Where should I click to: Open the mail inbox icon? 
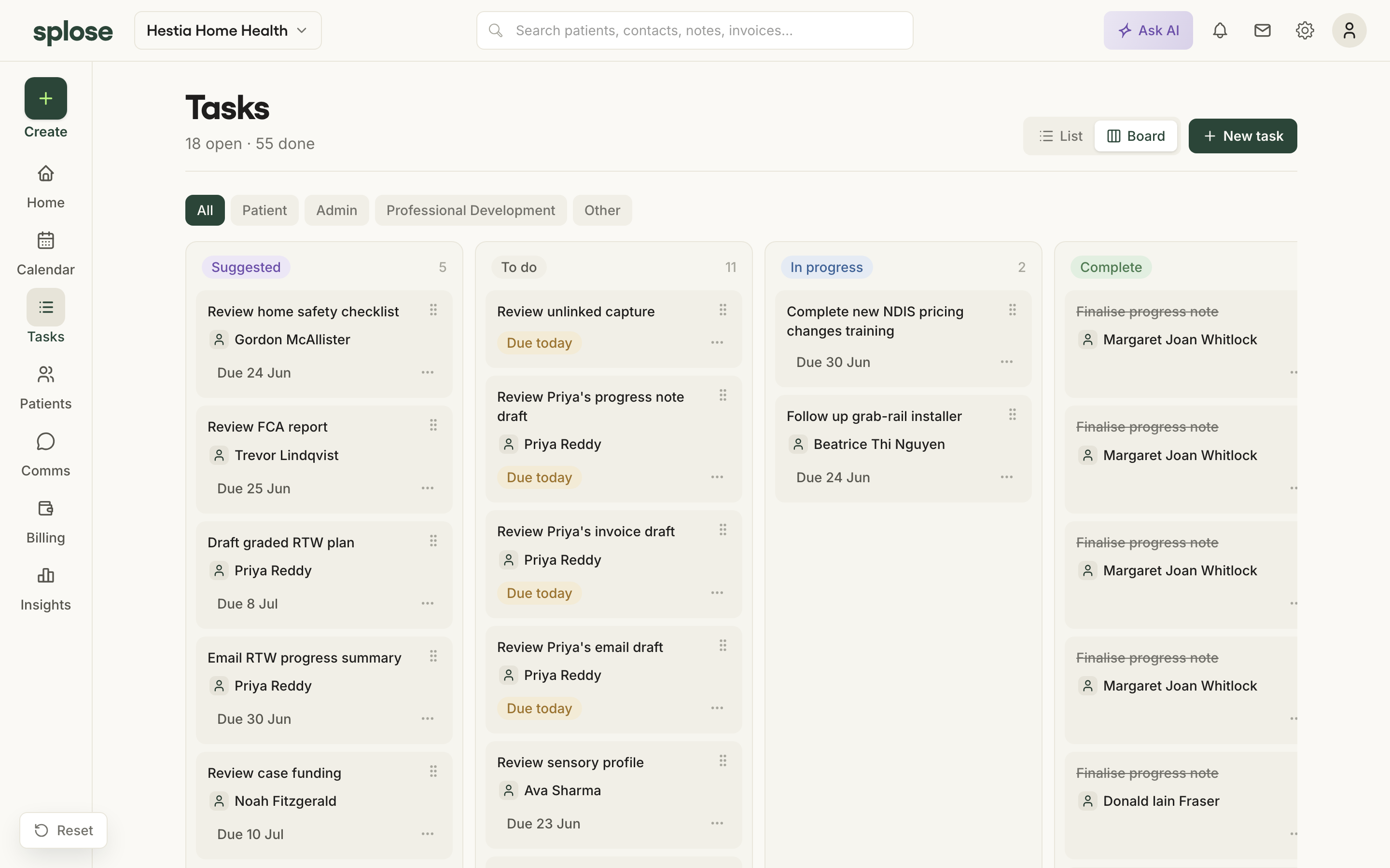point(1263,30)
